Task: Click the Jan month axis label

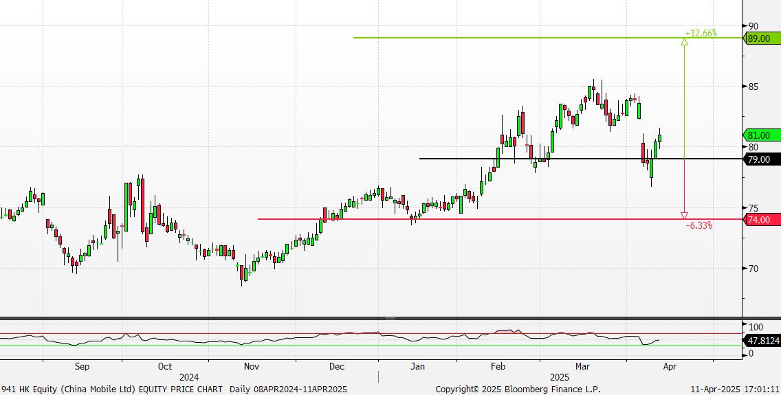Action: tap(417, 367)
